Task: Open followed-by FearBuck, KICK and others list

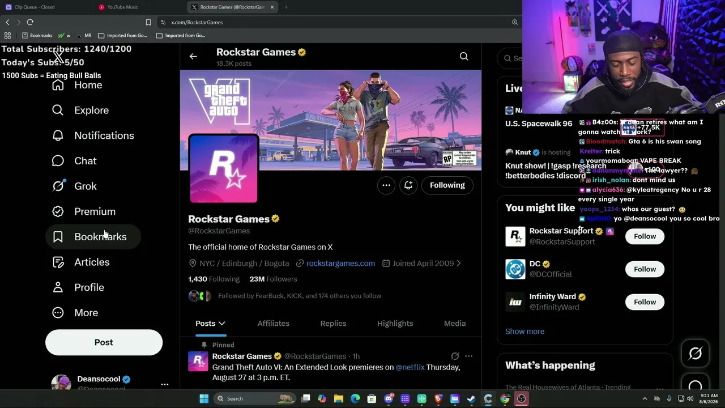Action: (x=299, y=296)
